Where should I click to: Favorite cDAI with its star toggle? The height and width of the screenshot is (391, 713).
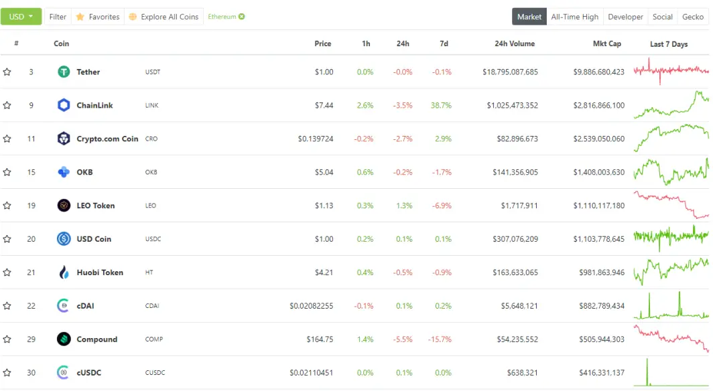7,305
